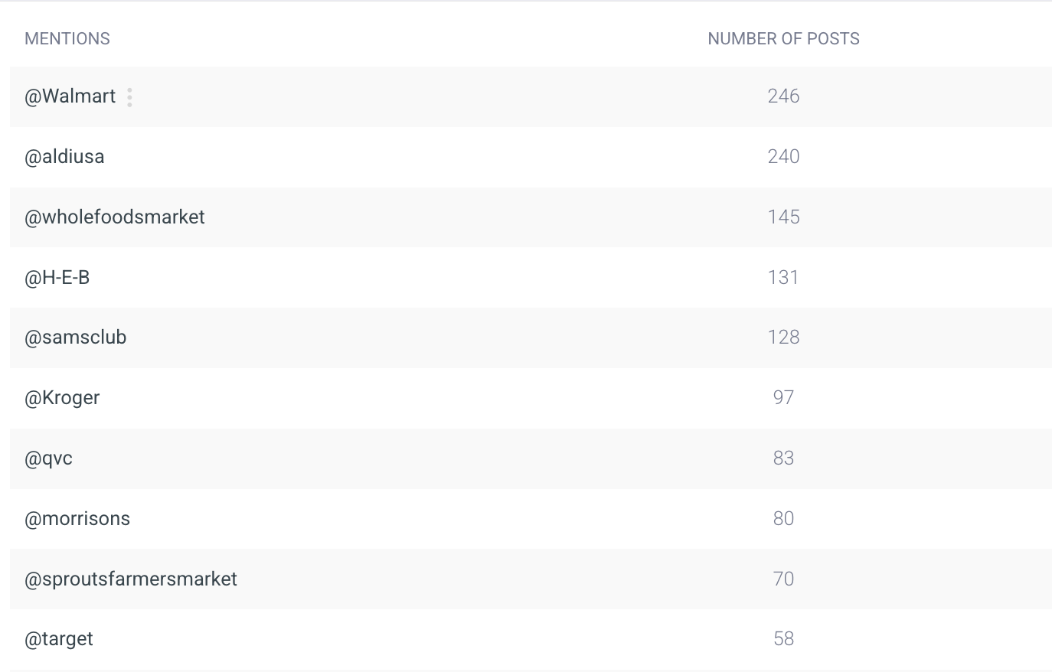Click the @H-E-B mention
The width and height of the screenshot is (1052, 672).
click(x=57, y=278)
